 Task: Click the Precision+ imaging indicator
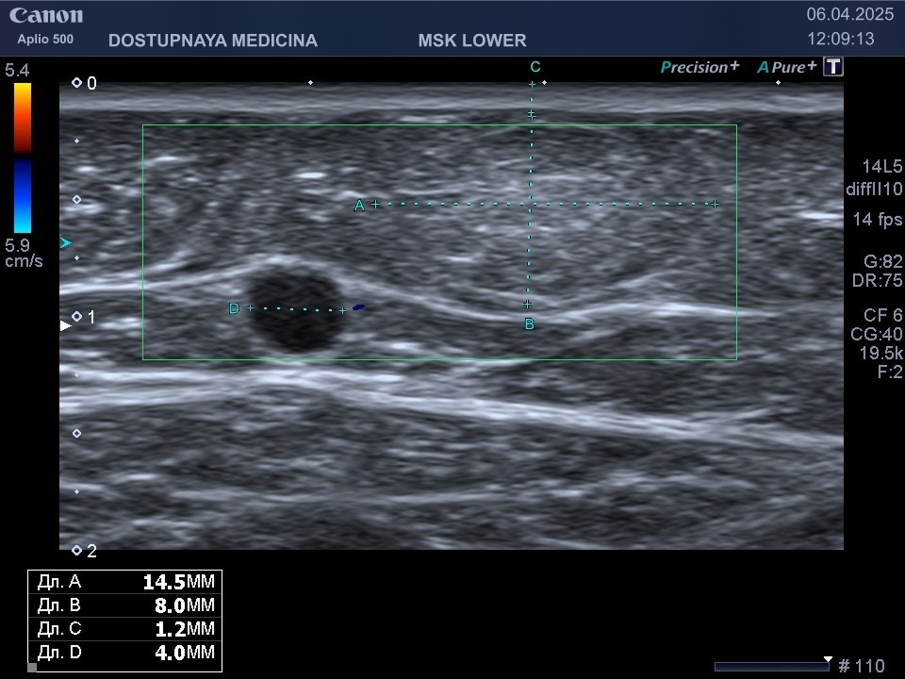(x=699, y=67)
